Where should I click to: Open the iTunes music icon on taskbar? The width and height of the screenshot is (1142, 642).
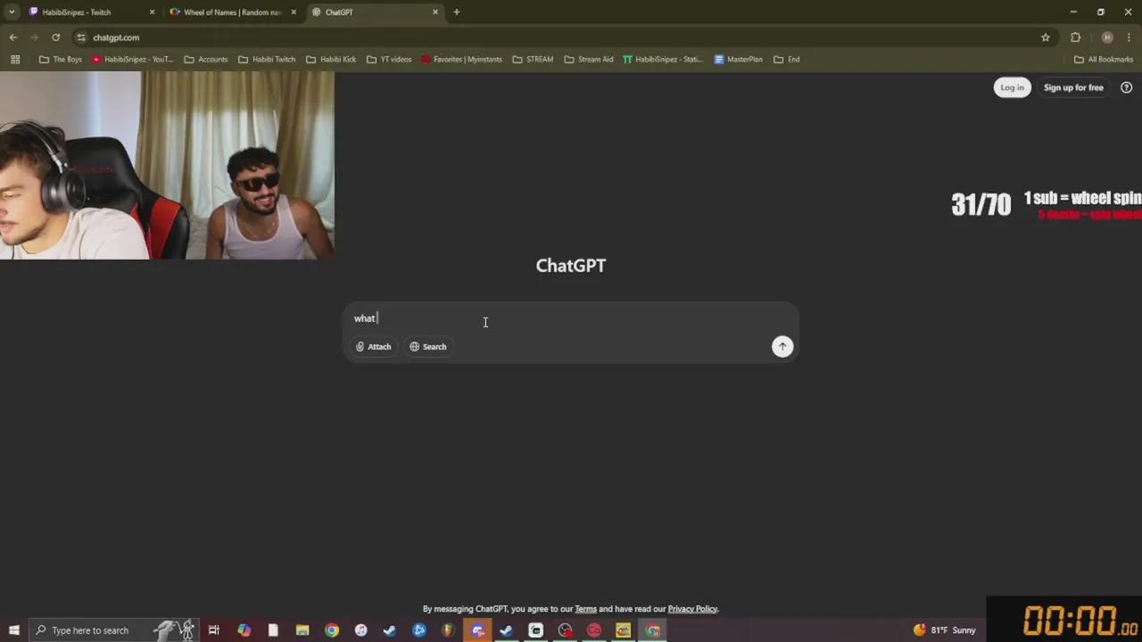point(360,630)
